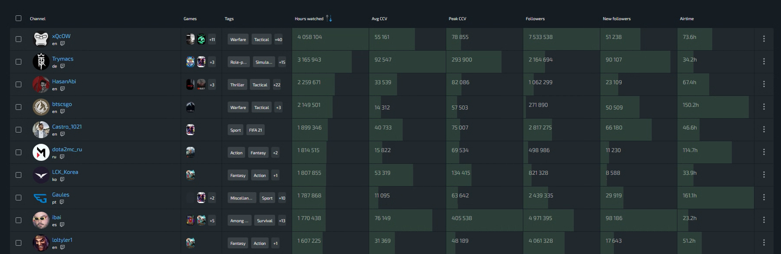781x254 pixels.
Task: Check the Castro_1021 row checkbox
Action: [18, 130]
